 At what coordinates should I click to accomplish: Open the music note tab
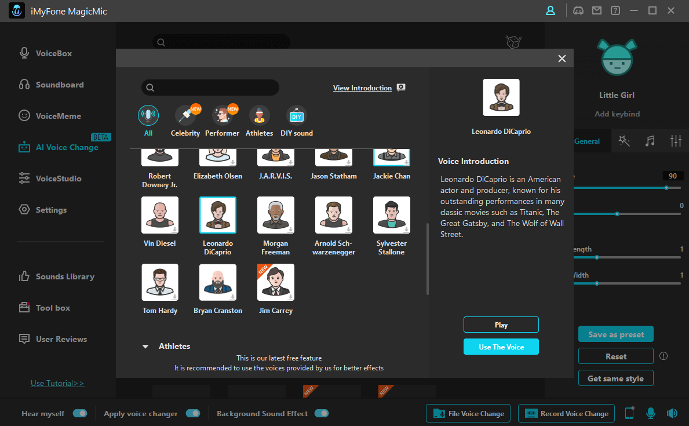[x=650, y=141]
